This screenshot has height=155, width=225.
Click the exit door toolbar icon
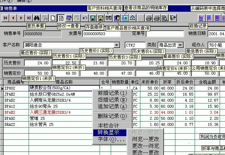tap(172, 18)
